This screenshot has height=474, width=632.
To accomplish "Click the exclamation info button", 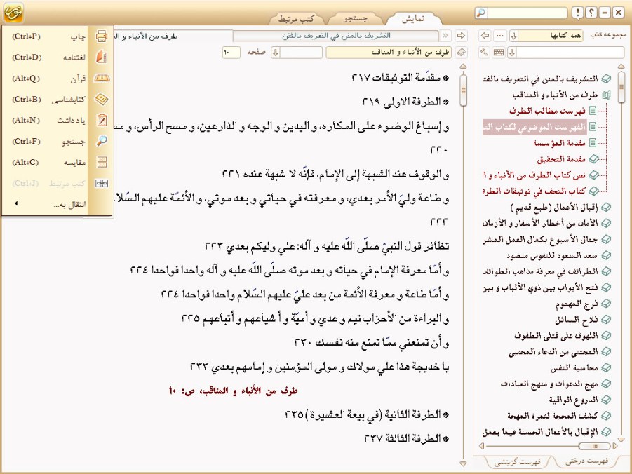I will 577,13.
